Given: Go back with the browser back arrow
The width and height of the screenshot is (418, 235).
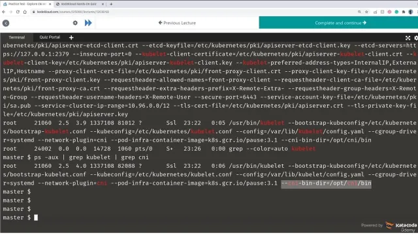Looking at the screenshot, I should click(4, 12).
